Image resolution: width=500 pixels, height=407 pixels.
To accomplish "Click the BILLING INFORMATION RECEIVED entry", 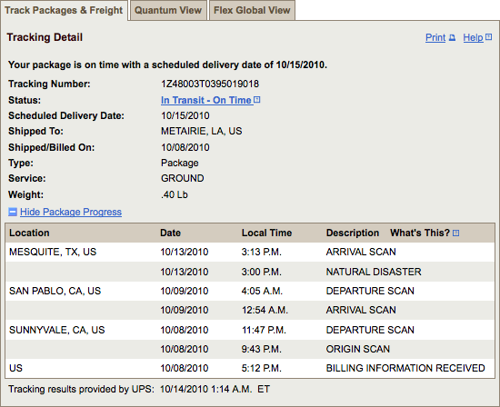I will point(405,368).
